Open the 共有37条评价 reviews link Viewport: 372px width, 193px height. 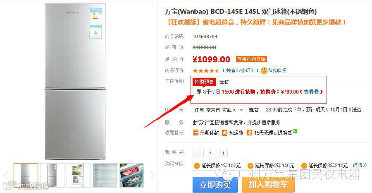(x=241, y=70)
